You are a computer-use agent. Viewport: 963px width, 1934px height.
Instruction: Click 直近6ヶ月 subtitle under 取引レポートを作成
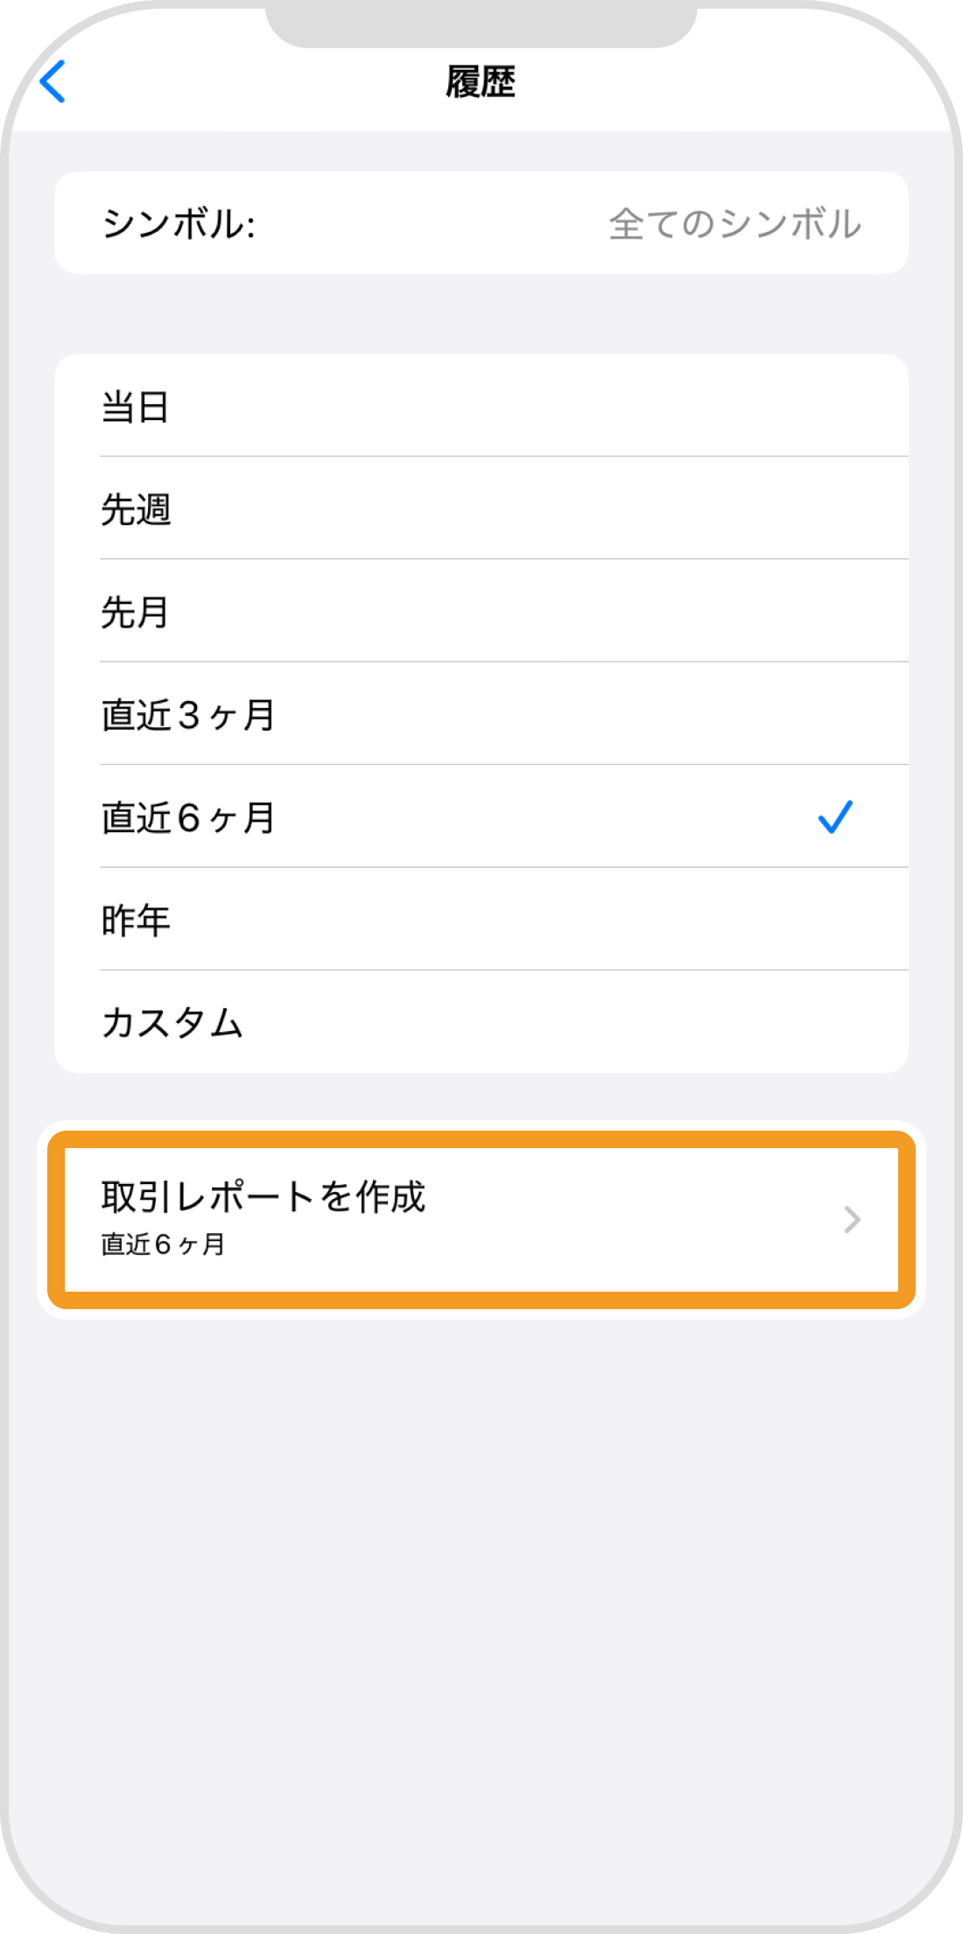tap(163, 1244)
